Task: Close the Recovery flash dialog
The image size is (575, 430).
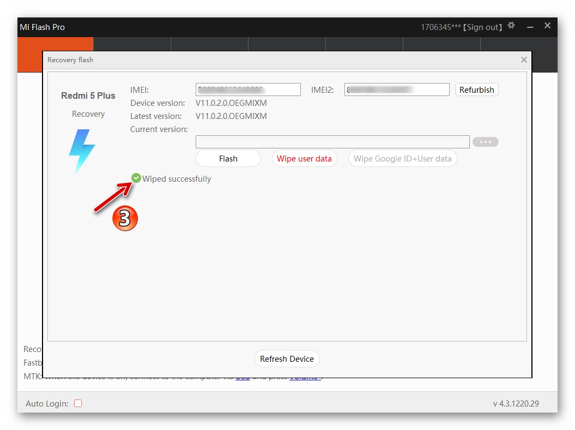Action: coord(524,60)
